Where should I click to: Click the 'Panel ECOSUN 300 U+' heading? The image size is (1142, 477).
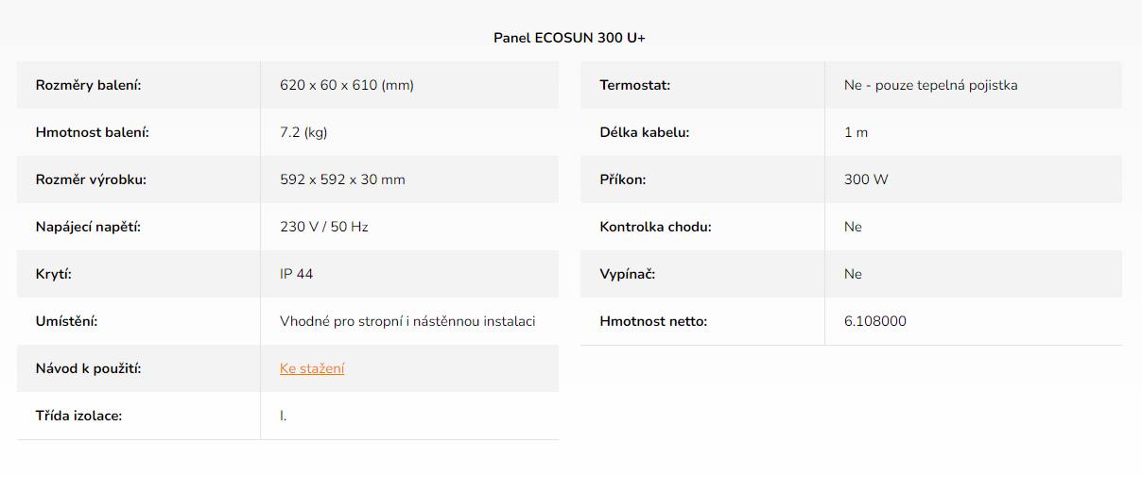click(570, 38)
